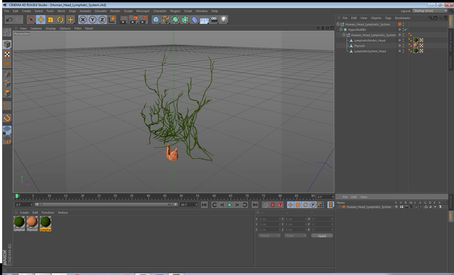The image size is (454, 275).
Task: Open the MoGraph menu
Action: coord(143,11)
